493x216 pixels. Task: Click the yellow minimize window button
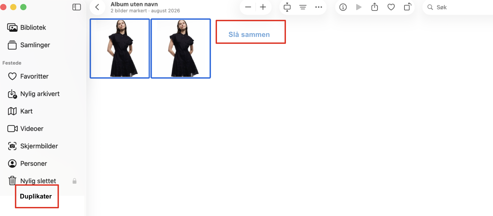point(13,7)
